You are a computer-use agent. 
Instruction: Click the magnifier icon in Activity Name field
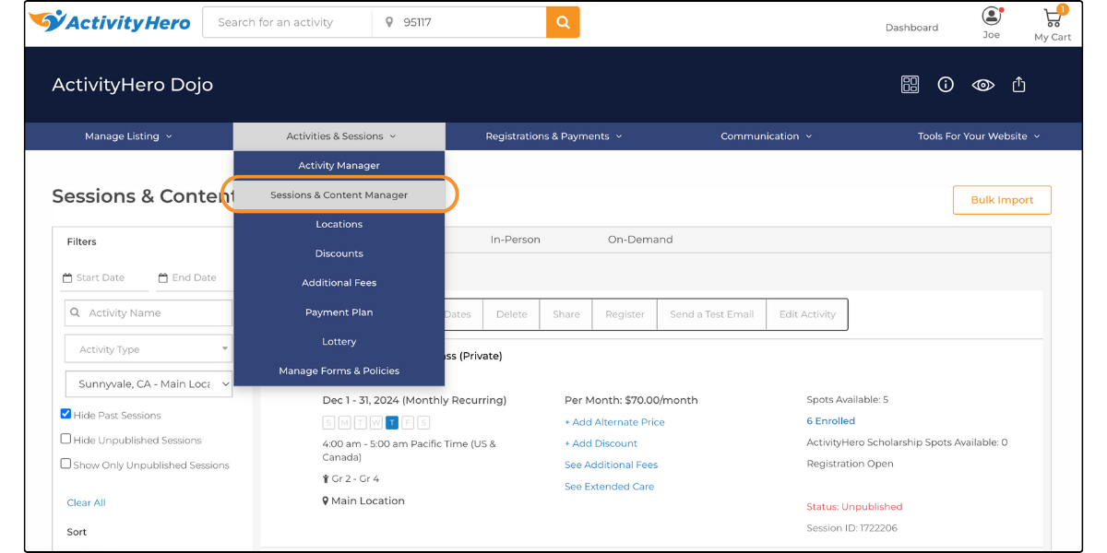tap(76, 313)
